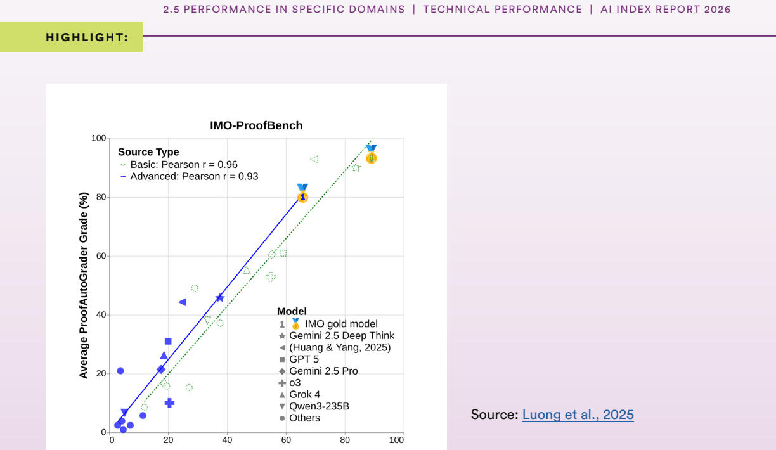Click the down triangle icon beside Qwen3-235B
The height and width of the screenshot is (450, 776).
coord(282,406)
